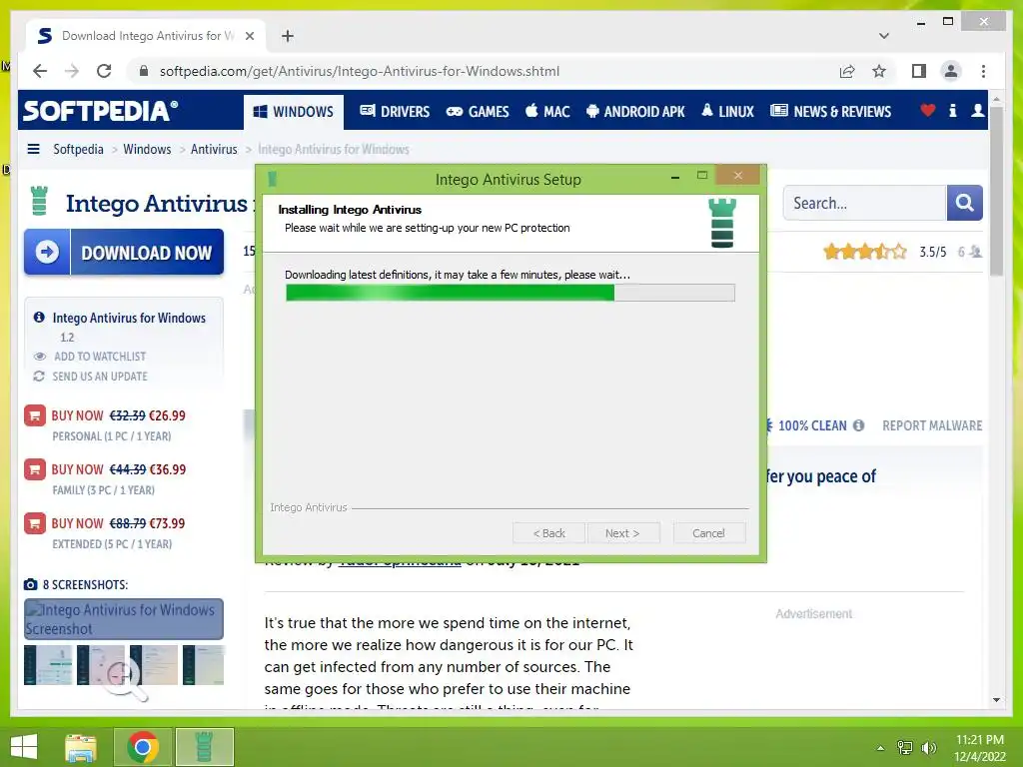Open the taskbar clock showing 11:21 PM
The width and height of the screenshot is (1023, 767).
pyautogui.click(x=979, y=748)
